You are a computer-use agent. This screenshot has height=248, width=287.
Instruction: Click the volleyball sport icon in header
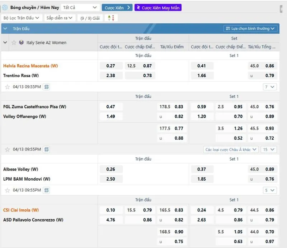pos(5,8)
